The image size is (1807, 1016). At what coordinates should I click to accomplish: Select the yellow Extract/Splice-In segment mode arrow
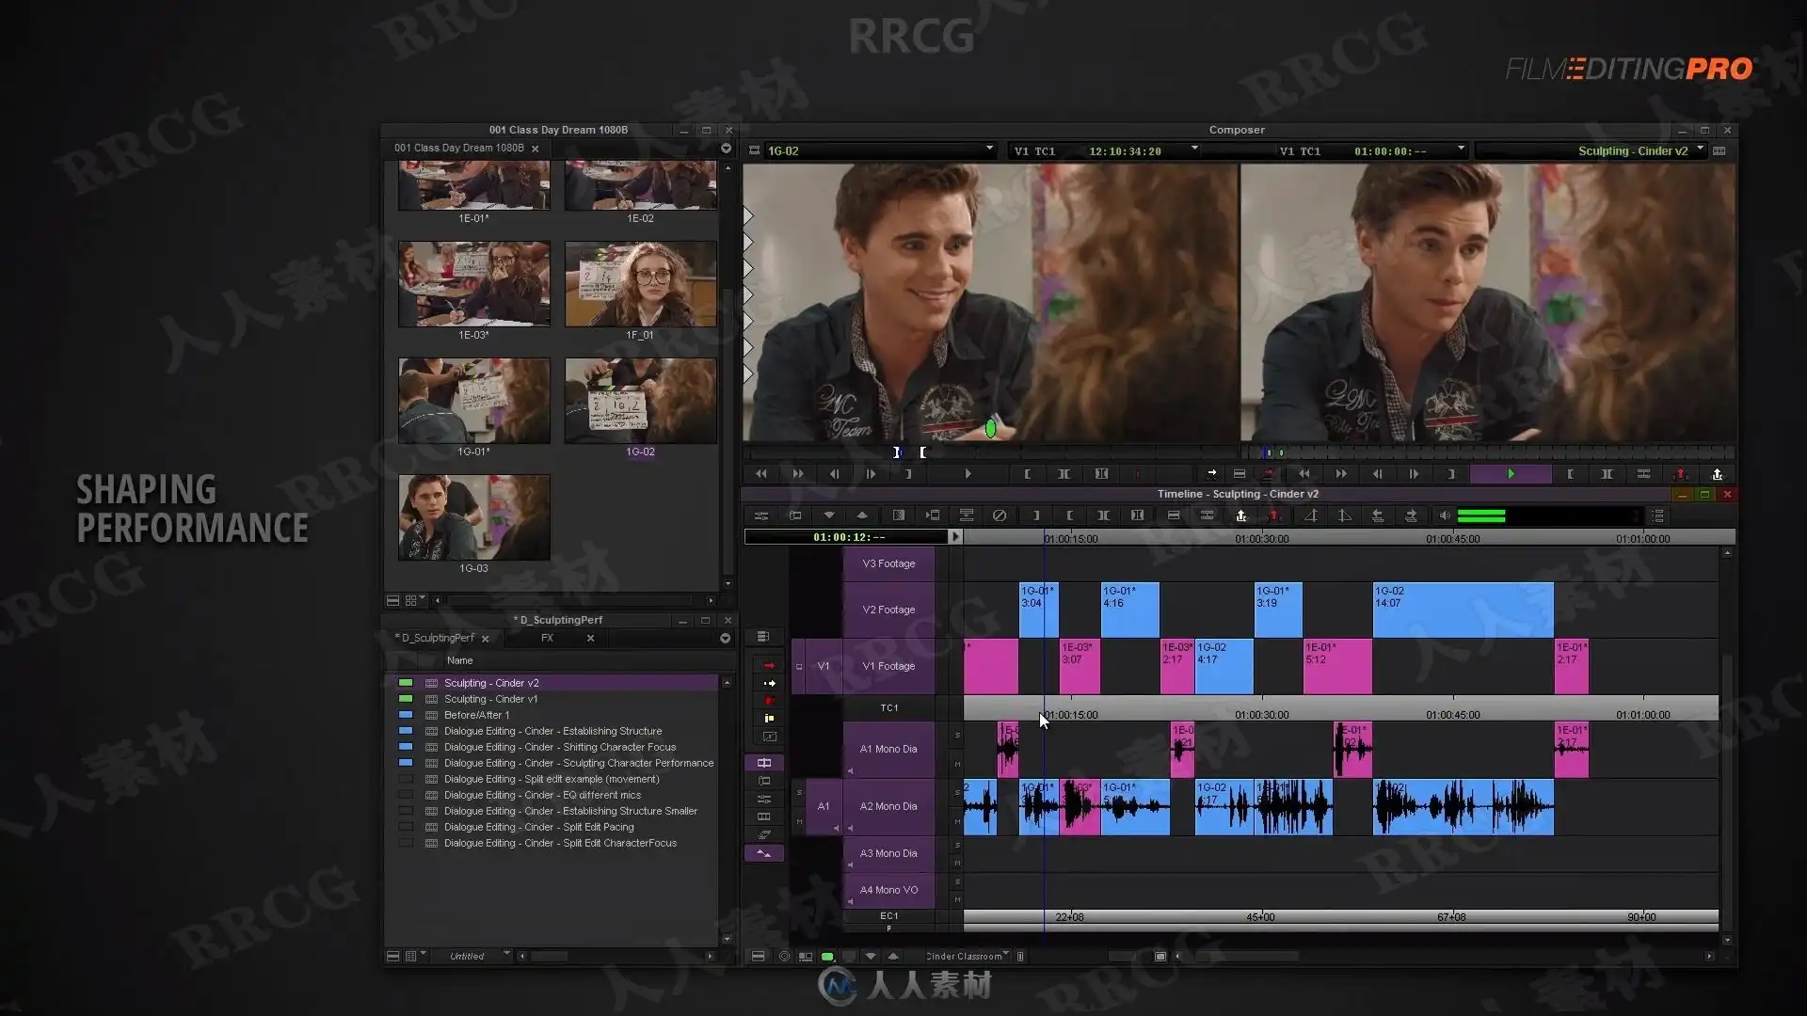pyautogui.click(x=769, y=684)
